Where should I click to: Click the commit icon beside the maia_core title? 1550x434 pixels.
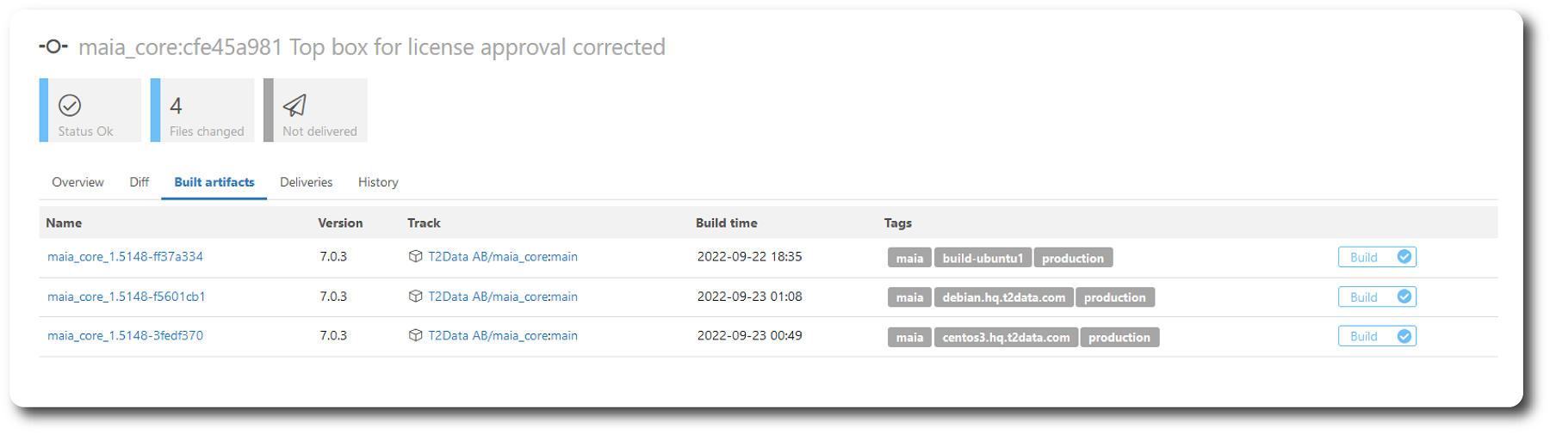tap(53, 46)
